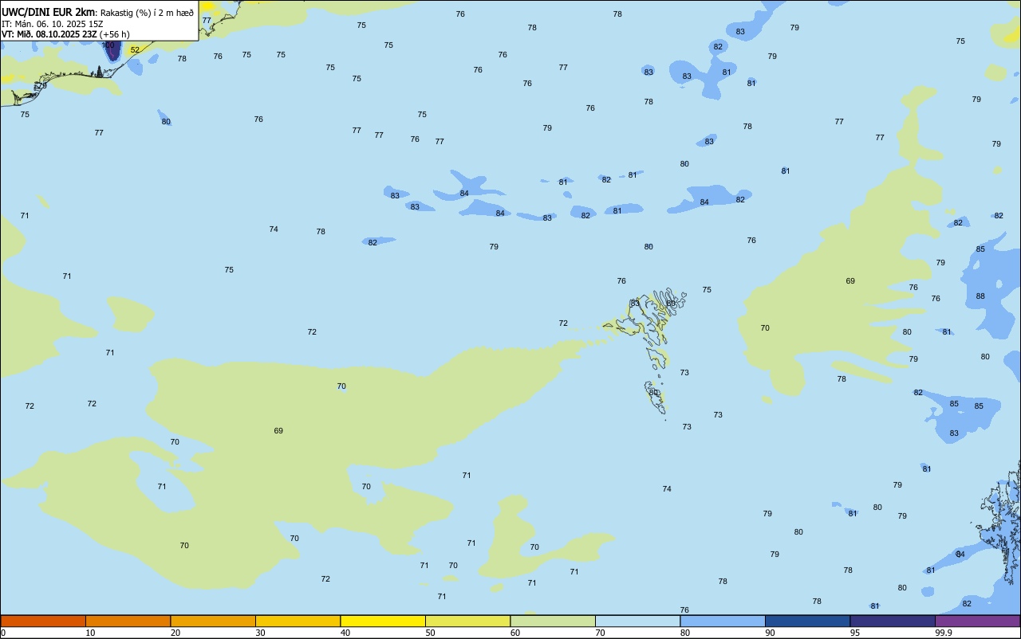Pick the light green 60–70 legend swatch

(x=553, y=621)
